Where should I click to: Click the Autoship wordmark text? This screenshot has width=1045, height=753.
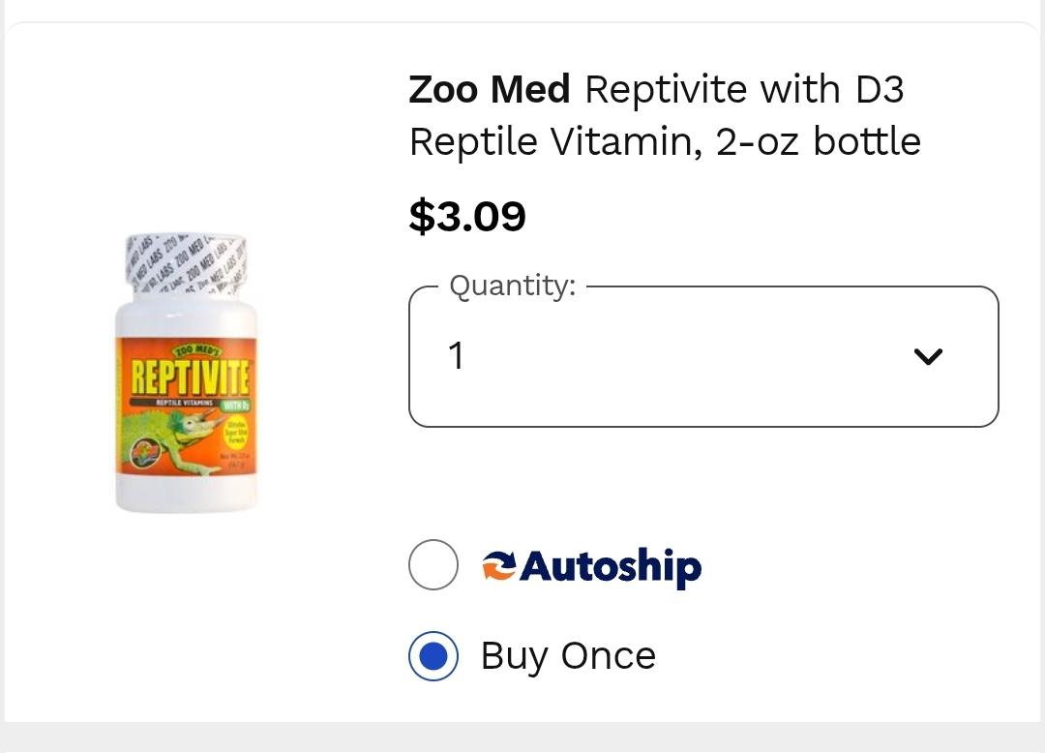pos(611,566)
